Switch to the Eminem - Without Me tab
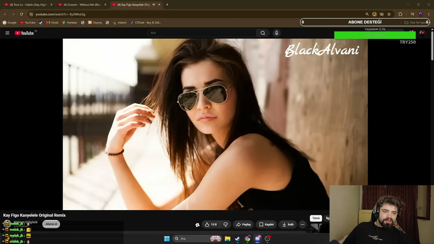434x244 pixels. point(82,5)
